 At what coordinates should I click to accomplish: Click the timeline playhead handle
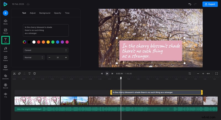121,78
